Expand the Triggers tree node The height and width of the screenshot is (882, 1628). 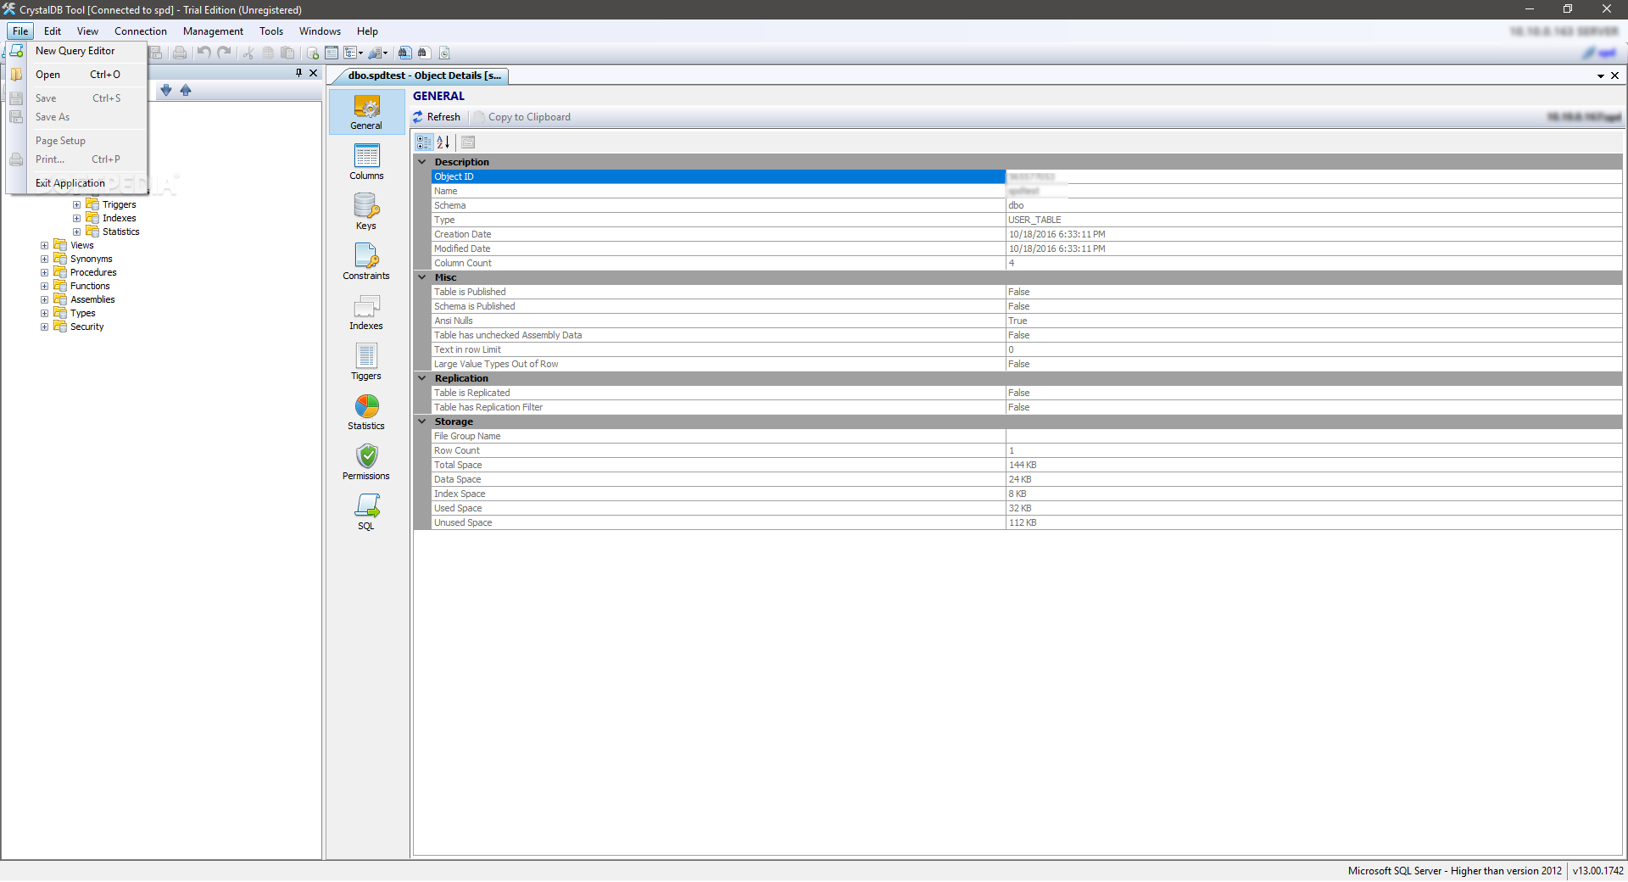click(76, 204)
